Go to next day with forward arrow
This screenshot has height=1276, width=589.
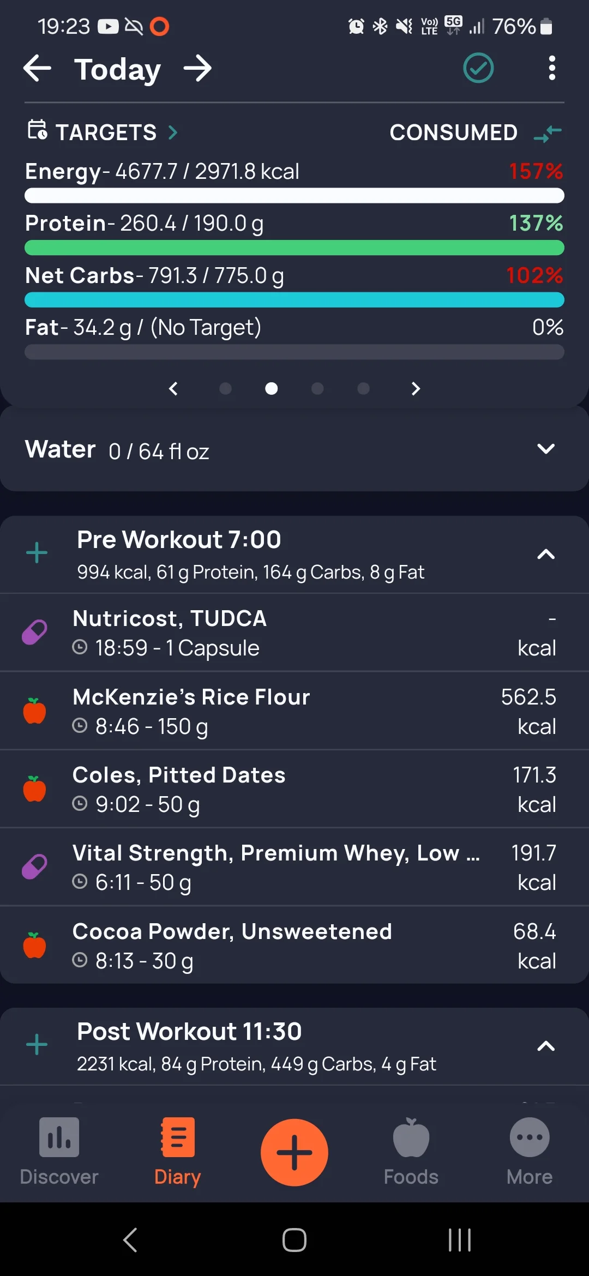[197, 69]
